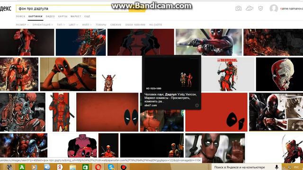Open search by image camera icon
Image resolution: width=303 pixels, height=170 pixels.
239,8
